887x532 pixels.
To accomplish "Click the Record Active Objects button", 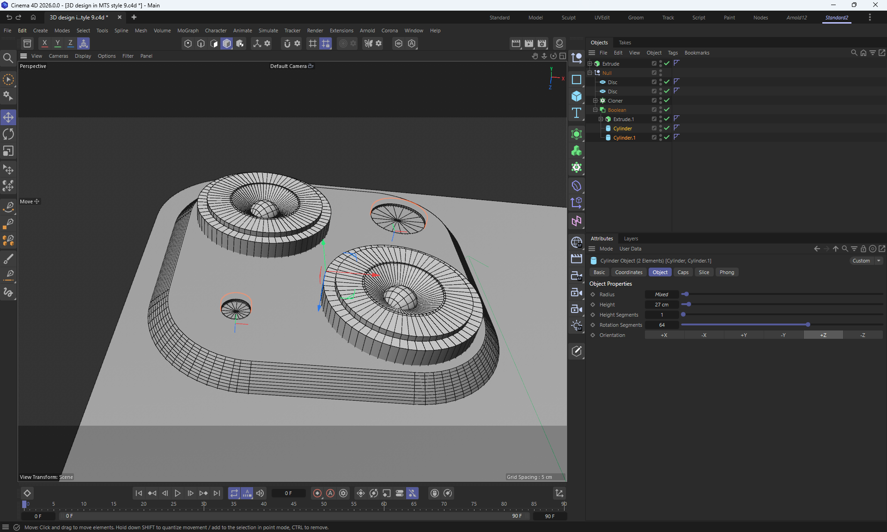I will point(317,493).
